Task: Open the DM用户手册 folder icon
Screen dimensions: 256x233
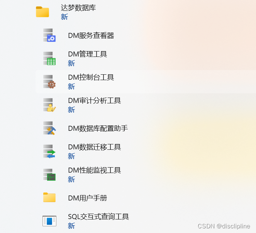Action: point(49,197)
